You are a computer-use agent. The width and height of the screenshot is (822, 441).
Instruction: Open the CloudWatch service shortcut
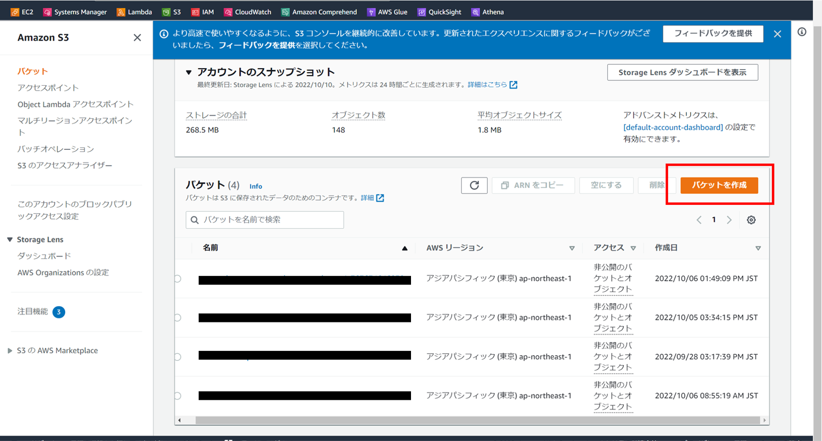[x=248, y=12]
